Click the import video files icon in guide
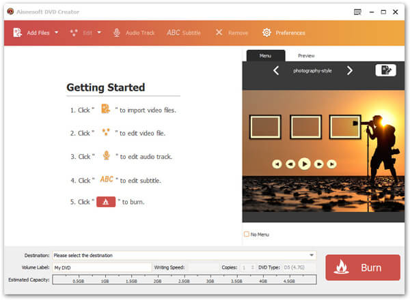Screen dimensions: 410x300 coord(105,109)
